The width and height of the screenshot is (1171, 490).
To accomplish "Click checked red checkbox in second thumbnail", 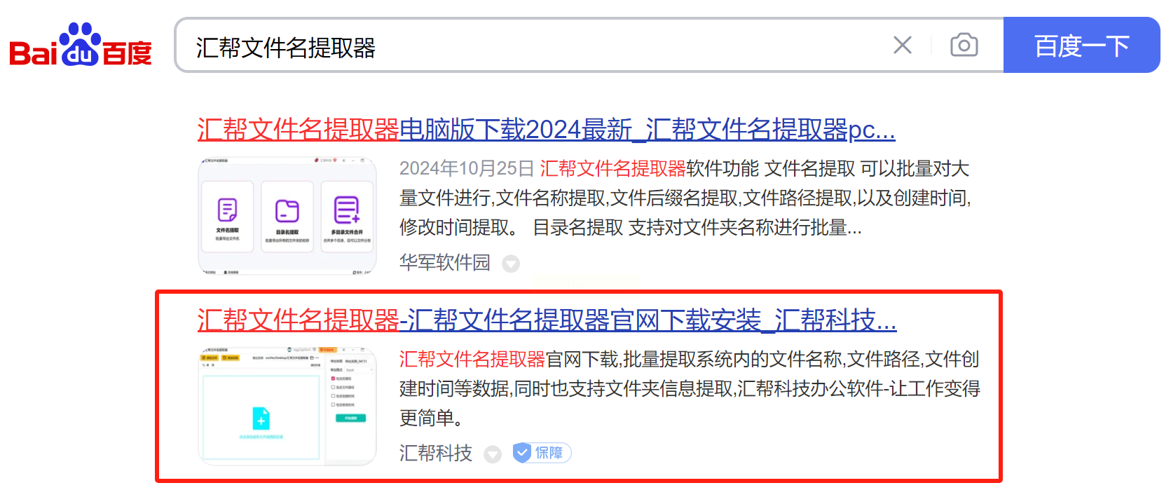I will [x=333, y=379].
